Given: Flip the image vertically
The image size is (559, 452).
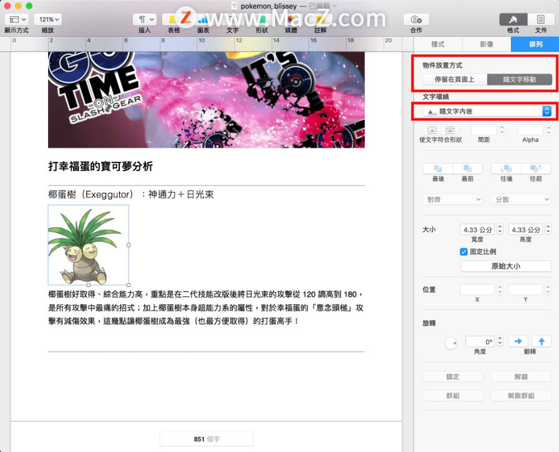Looking at the screenshot, I should coord(542,341).
